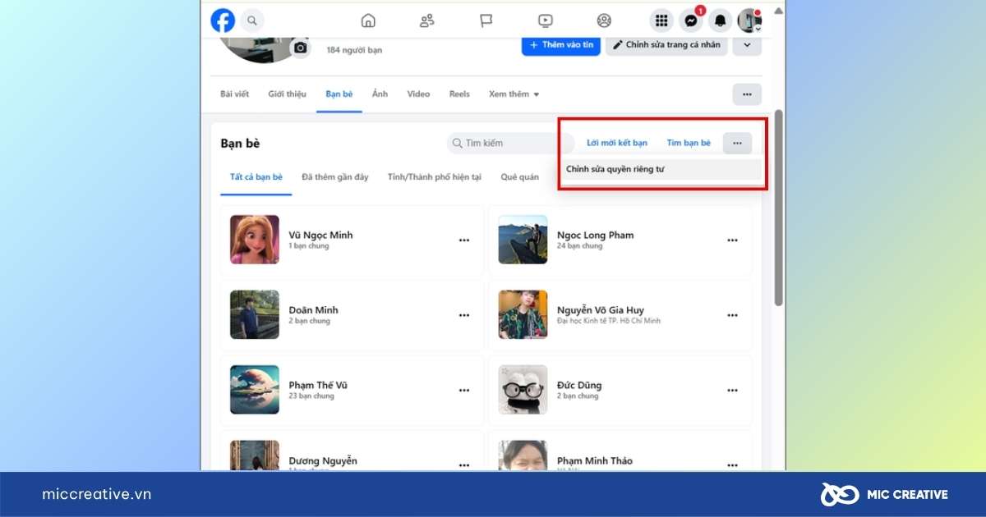Click the name Dương Nguyễn
The width and height of the screenshot is (986, 517).
(323, 461)
